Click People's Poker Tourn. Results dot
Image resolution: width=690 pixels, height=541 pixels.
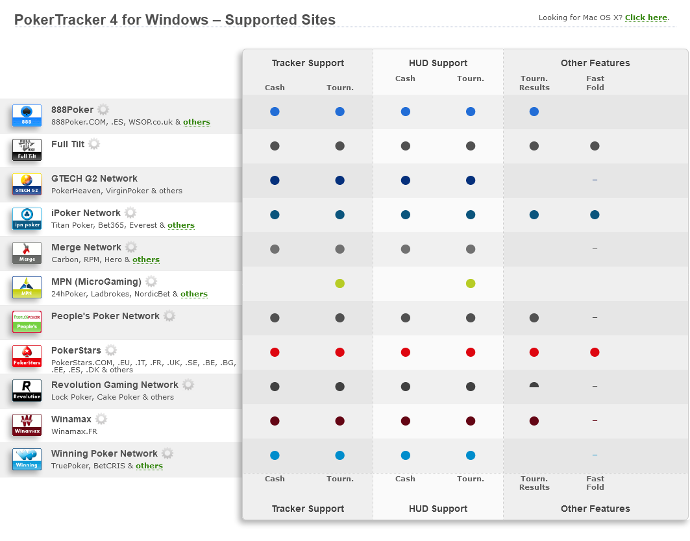[534, 318]
